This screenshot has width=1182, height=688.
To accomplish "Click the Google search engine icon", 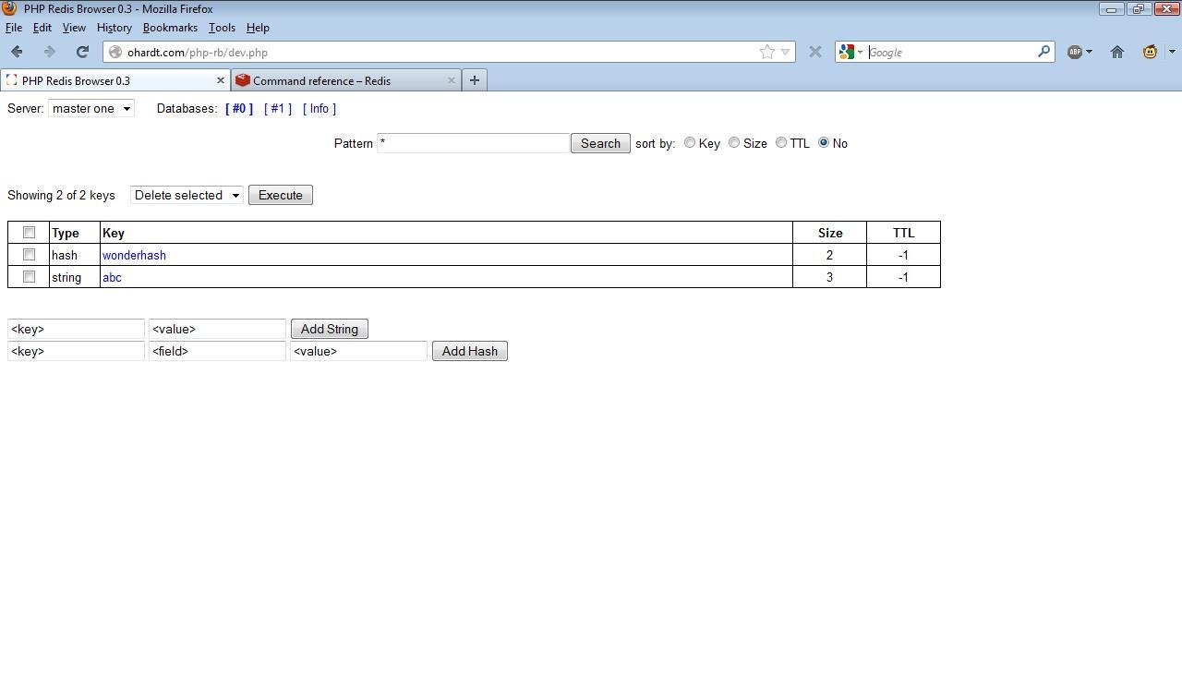I will (x=846, y=52).
